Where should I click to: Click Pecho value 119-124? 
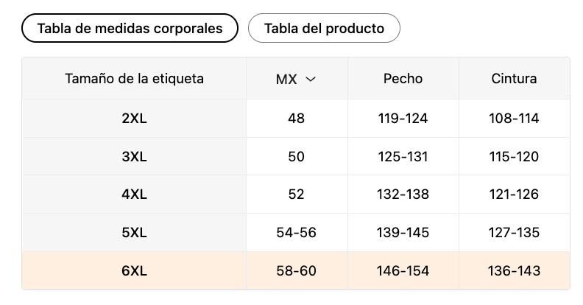click(x=403, y=119)
